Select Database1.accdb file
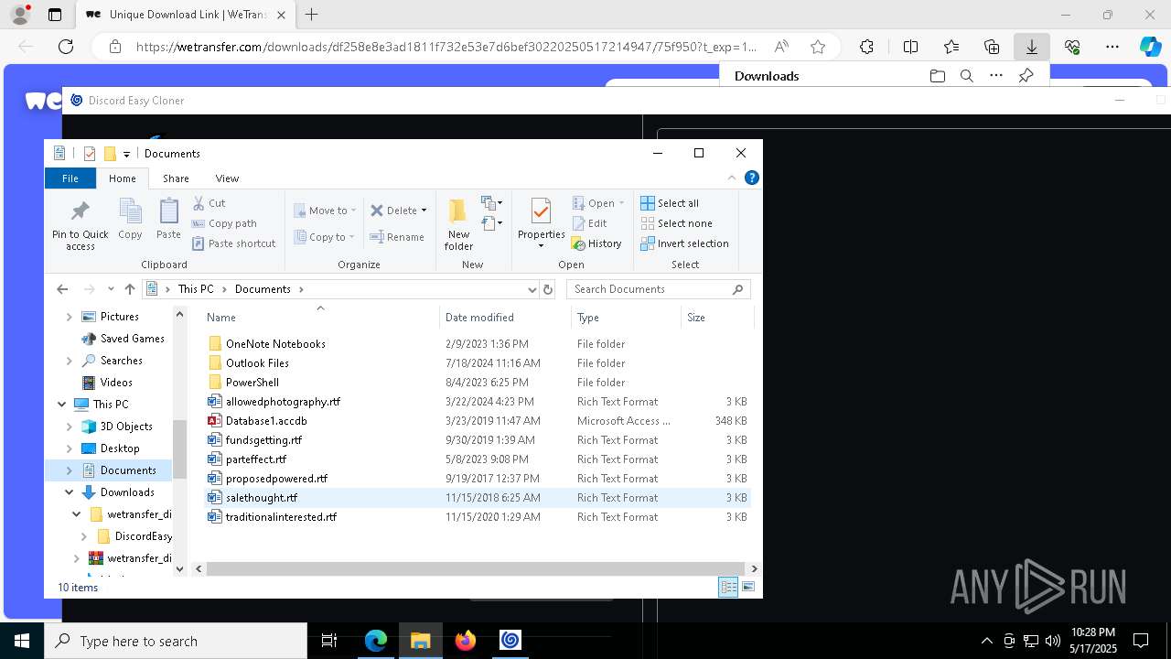Image resolution: width=1171 pixels, height=659 pixels. pyautogui.click(x=266, y=421)
